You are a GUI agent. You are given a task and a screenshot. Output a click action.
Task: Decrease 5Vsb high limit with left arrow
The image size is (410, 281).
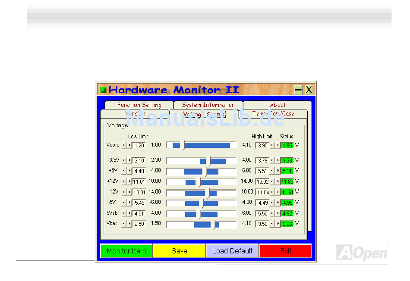[272, 213]
